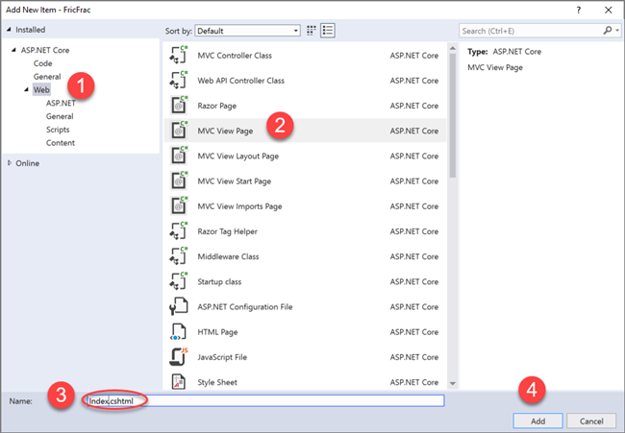625x433 pixels.
Task: Switch to small icons grid view
Action: coord(312,31)
